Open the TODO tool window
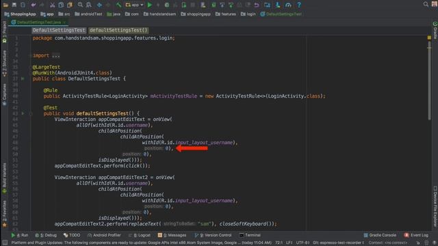 [x=72, y=235]
